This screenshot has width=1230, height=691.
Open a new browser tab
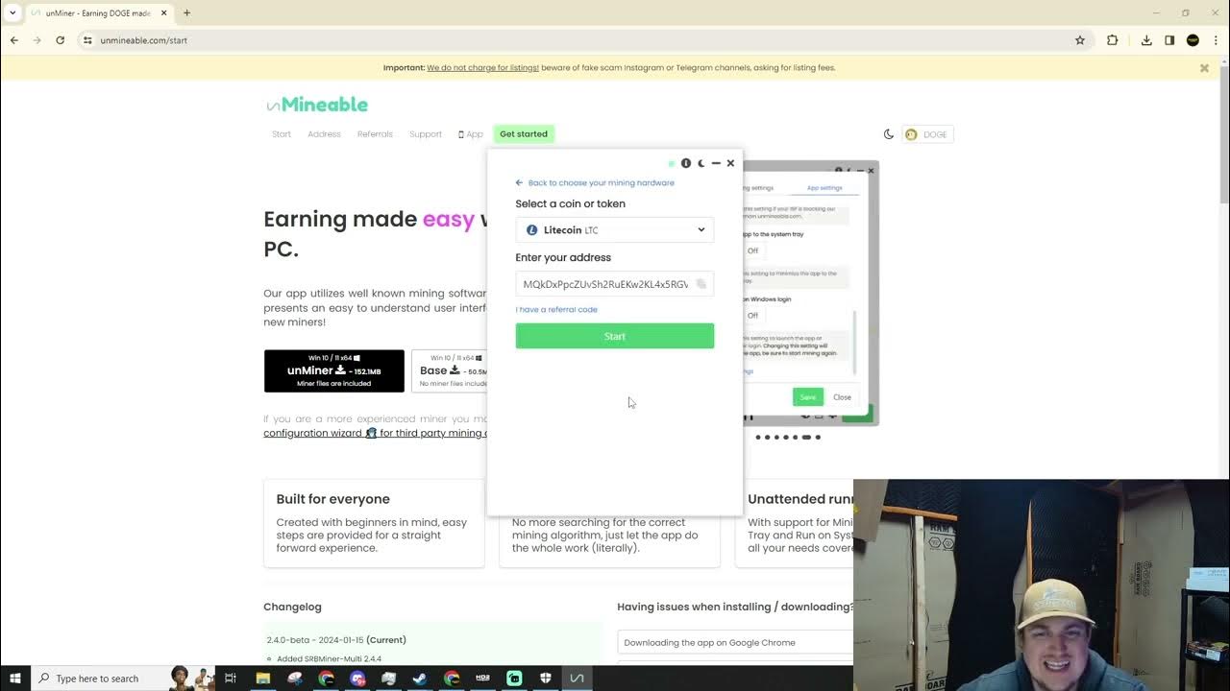[186, 13]
